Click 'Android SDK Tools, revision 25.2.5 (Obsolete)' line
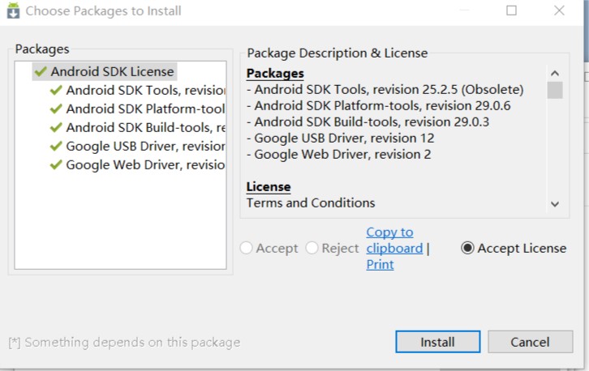This screenshot has height=371, width=589. (385, 90)
